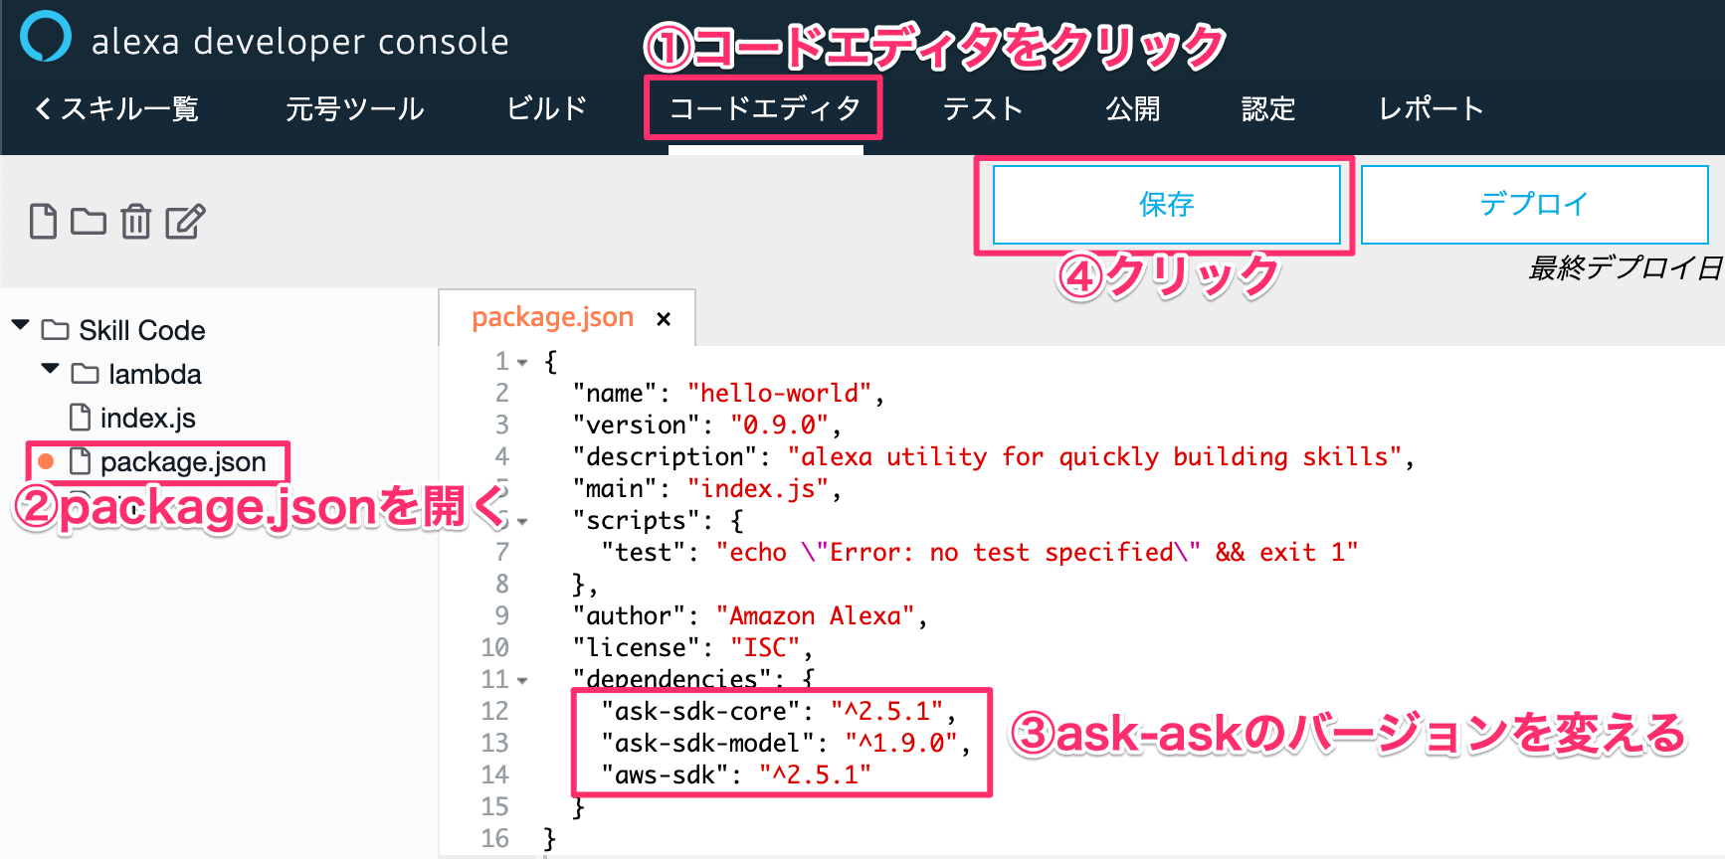
Task: Click the lambda folder icon
Action: pyautogui.click(x=85, y=373)
